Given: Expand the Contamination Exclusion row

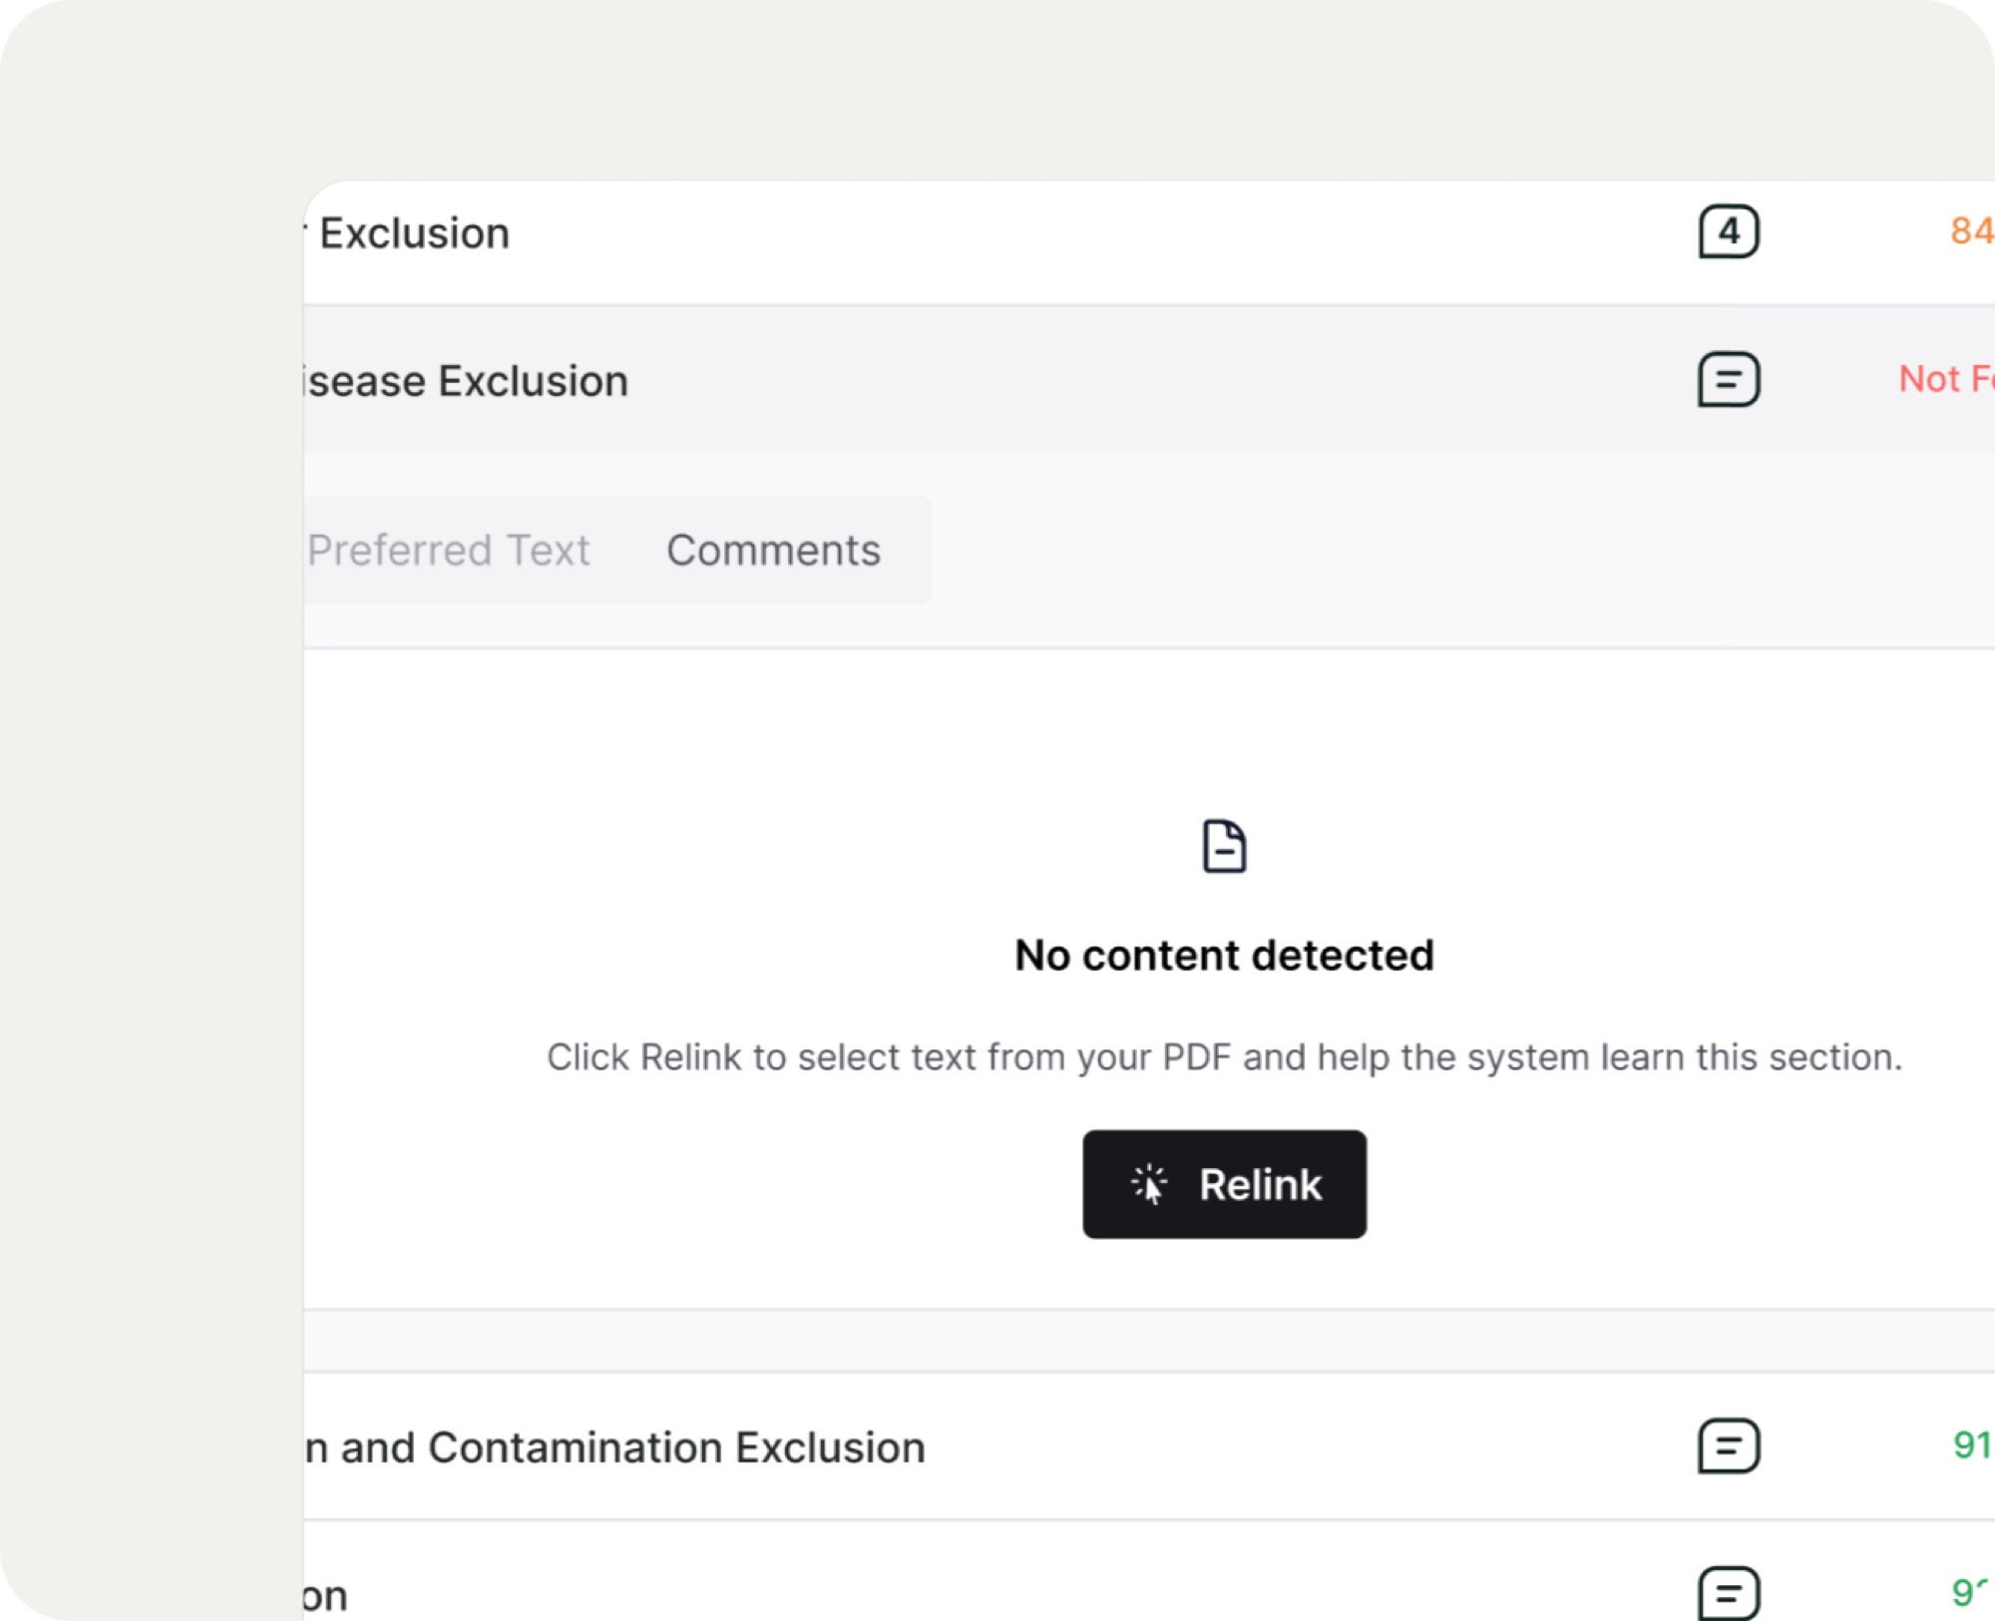Looking at the screenshot, I should point(1149,1445).
